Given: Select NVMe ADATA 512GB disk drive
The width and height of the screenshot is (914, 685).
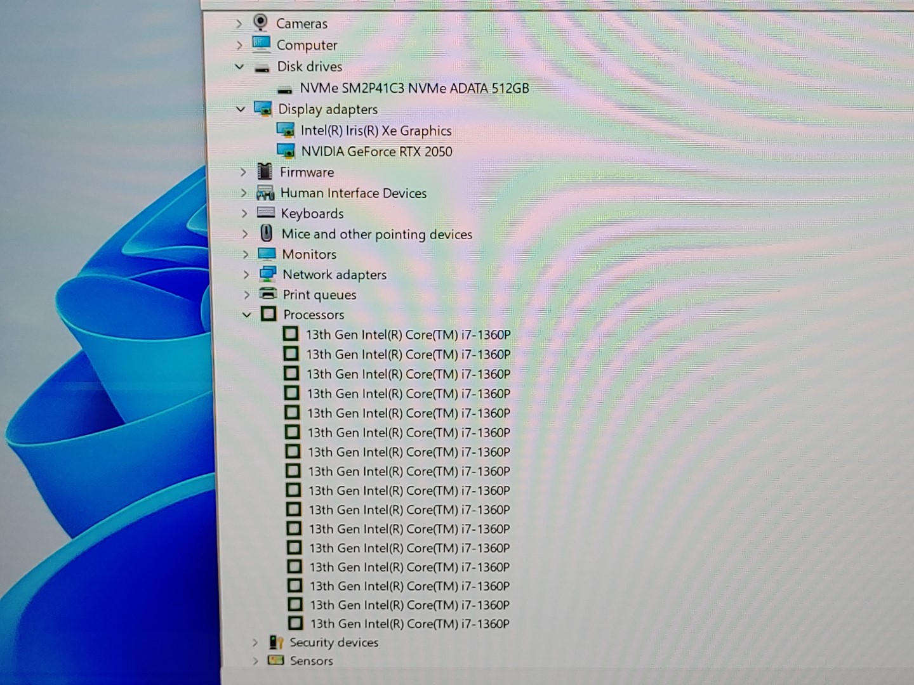Looking at the screenshot, I should coord(414,88).
